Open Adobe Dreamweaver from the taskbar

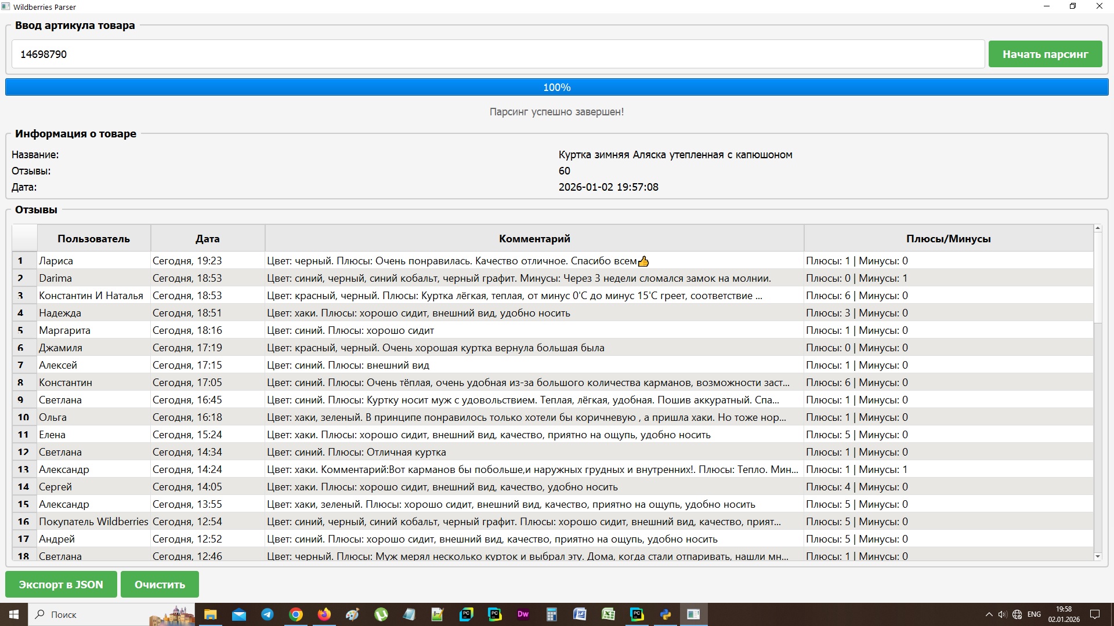point(523,614)
